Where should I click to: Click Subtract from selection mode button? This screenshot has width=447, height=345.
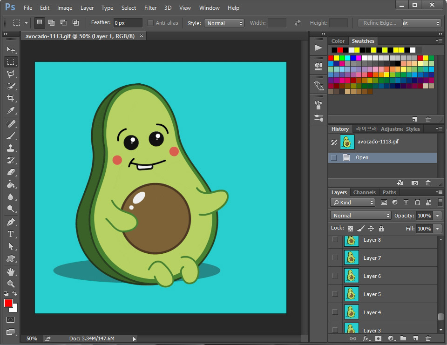click(64, 22)
